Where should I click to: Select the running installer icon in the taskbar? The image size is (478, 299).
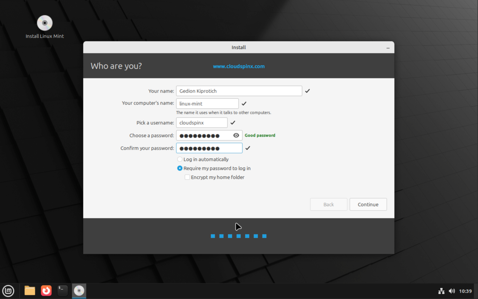point(79,291)
